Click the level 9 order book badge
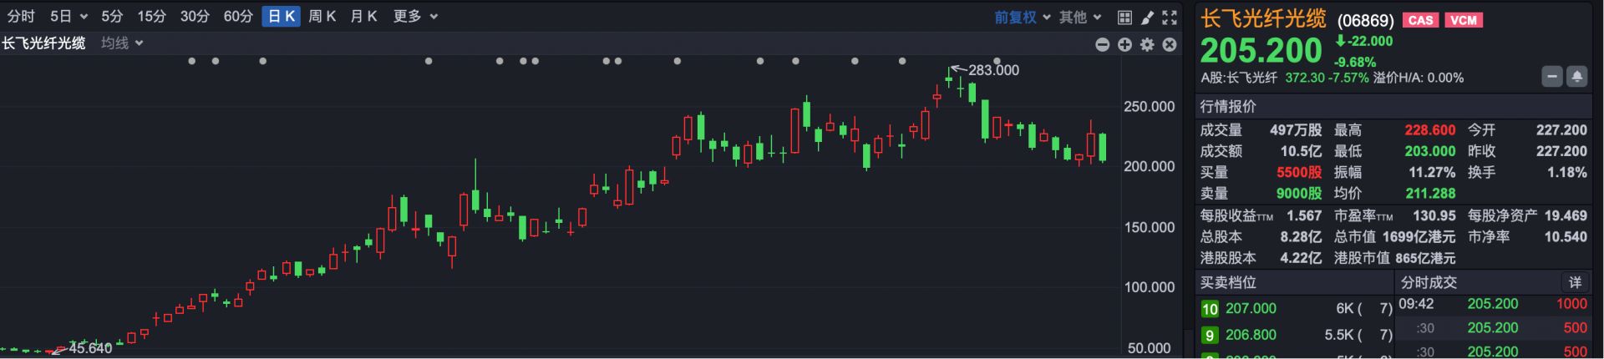Screen dimensions: 1604x359 pyautogui.click(x=1210, y=335)
